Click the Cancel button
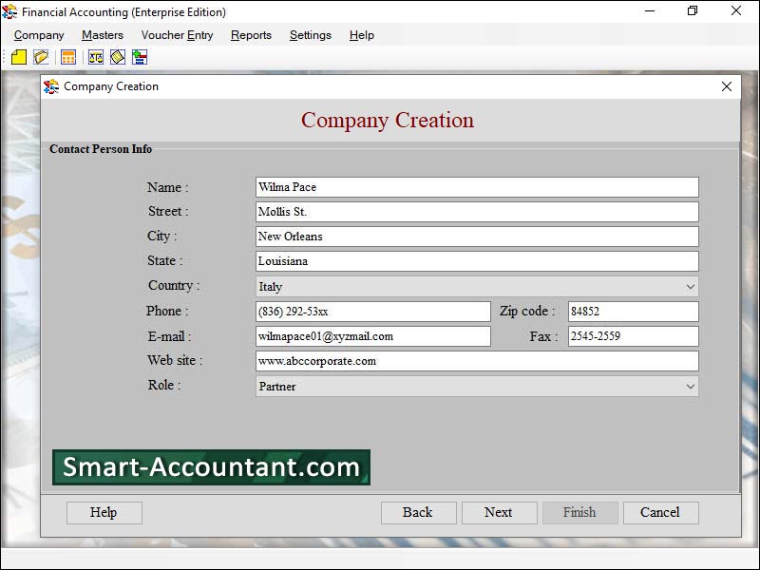The height and width of the screenshot is (570, 760). point(660,513)
